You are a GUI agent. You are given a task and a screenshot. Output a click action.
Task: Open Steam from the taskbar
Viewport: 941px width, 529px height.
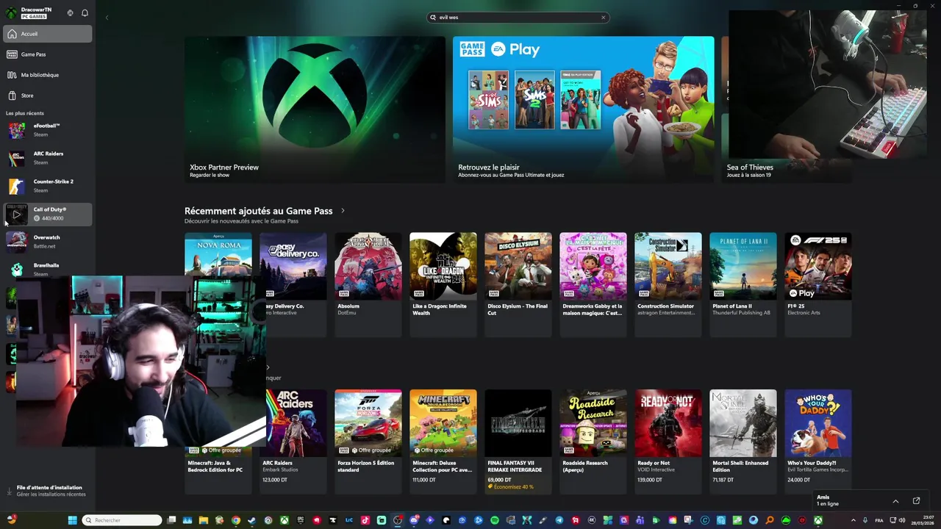coord(252,520)
